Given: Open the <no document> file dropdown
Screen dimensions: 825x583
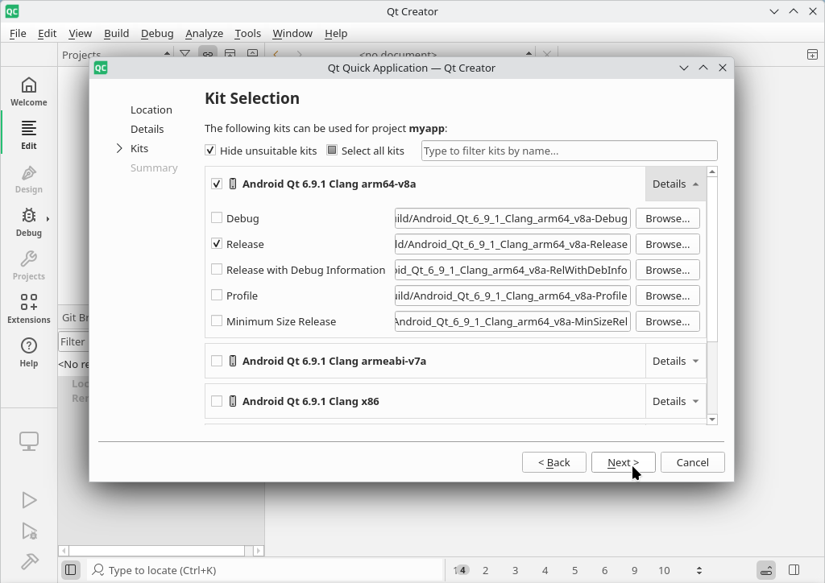Looking at the screenshot, I should point(446,54).
